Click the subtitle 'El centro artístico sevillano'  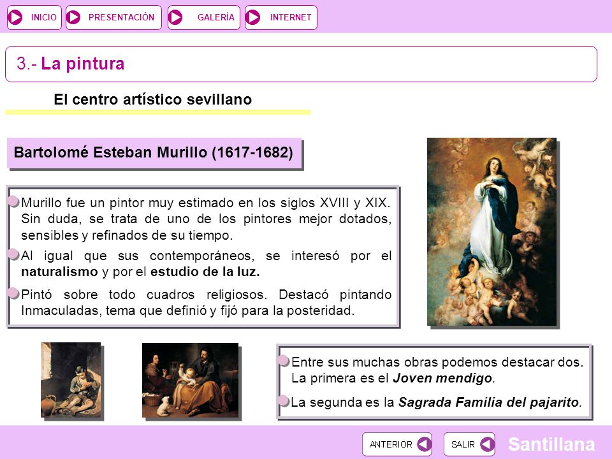pos(152,99)
